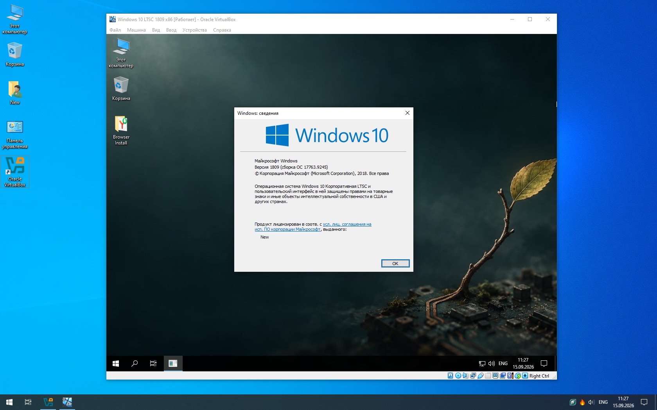Open the Справка menu
The image size is (657, 410).
(x=222, y=30)
